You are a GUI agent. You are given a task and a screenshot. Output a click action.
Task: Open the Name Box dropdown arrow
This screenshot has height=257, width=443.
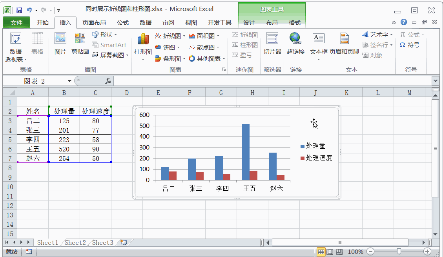[69, 81]
